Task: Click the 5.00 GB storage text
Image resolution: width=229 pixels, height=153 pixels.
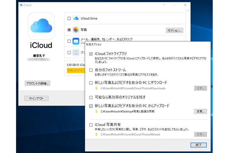Action: pos(76,65)
